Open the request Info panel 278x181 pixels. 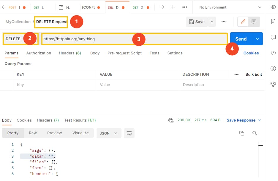pos(273,68)
